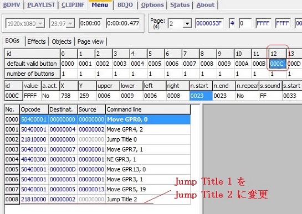The width and height of the screenshot is (302, 214).
Task: Click the 0:00:00.477 time field
Action: coord(123,23)
